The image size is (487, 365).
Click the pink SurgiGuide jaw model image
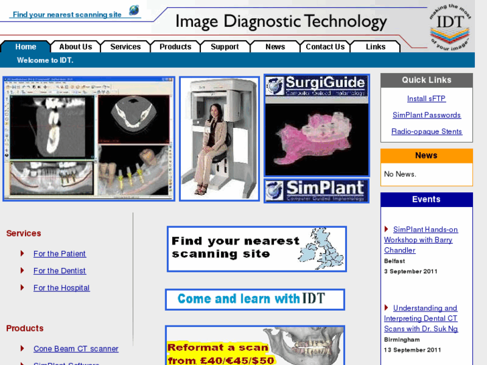(x=316, y=140)
